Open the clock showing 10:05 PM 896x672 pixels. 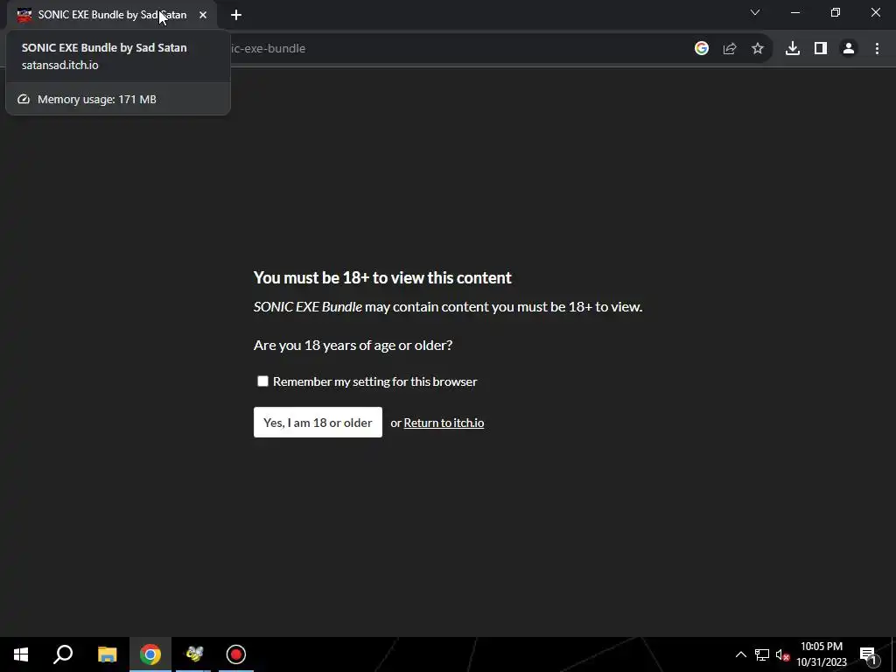pos(822,654)
